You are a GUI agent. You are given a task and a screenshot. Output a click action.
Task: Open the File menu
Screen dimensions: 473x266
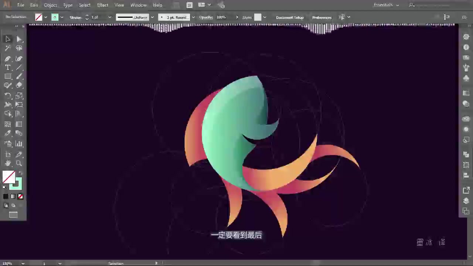pyautogui.click(x=21, y=5)
